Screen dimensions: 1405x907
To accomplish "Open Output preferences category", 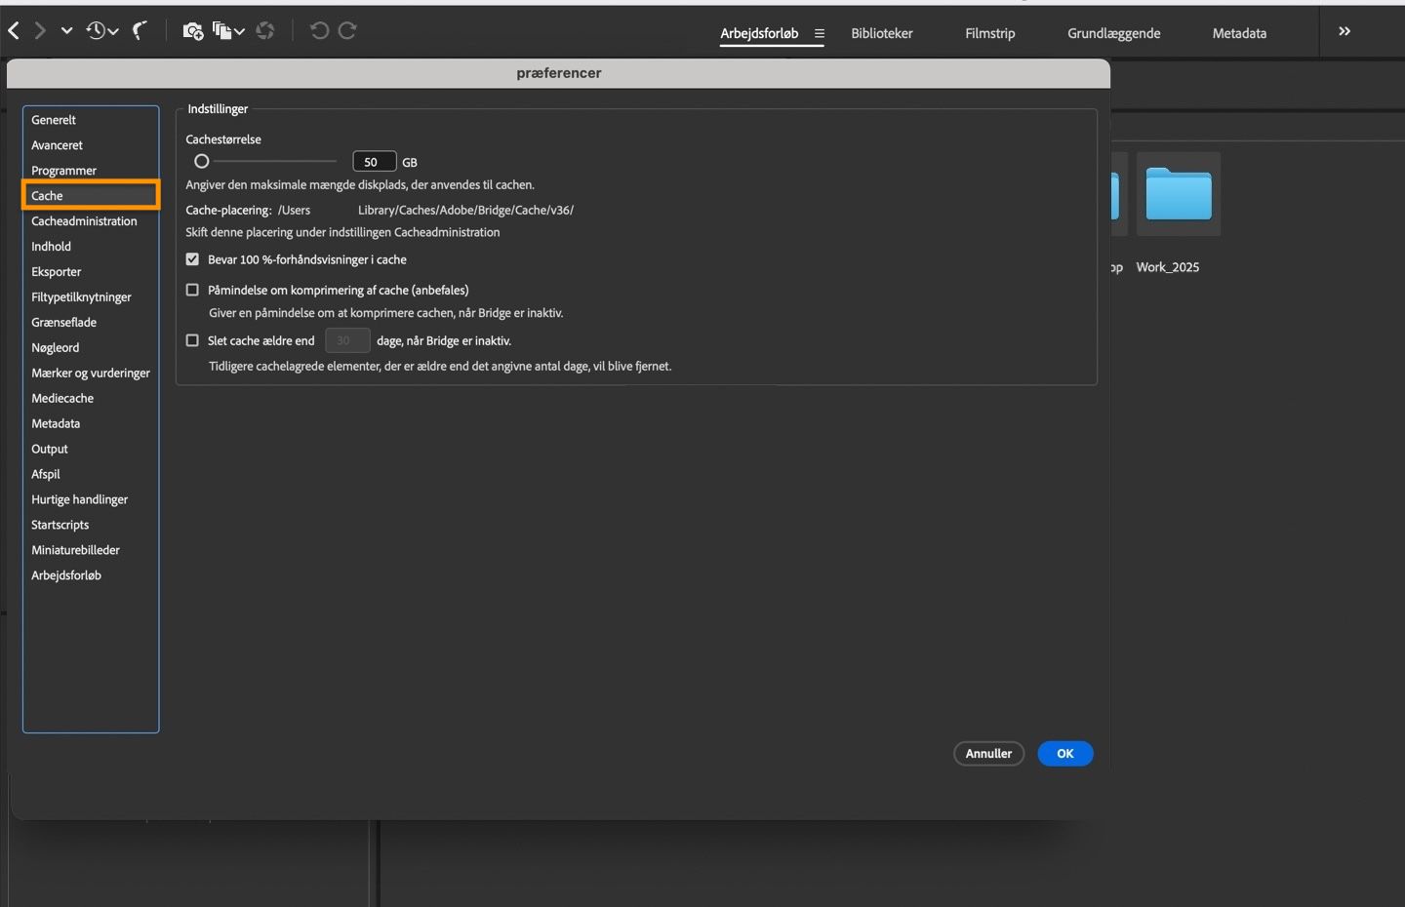I will tap(91, 450).
